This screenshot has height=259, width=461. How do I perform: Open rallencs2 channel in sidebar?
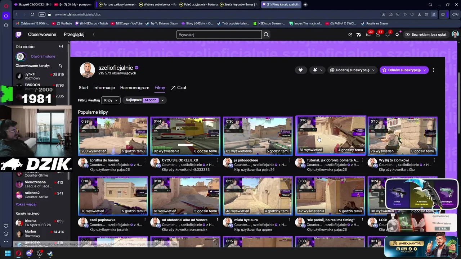(x=40, y=195)
